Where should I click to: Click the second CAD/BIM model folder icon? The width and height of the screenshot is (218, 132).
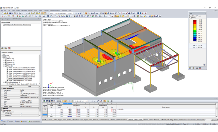click(6, 48)
